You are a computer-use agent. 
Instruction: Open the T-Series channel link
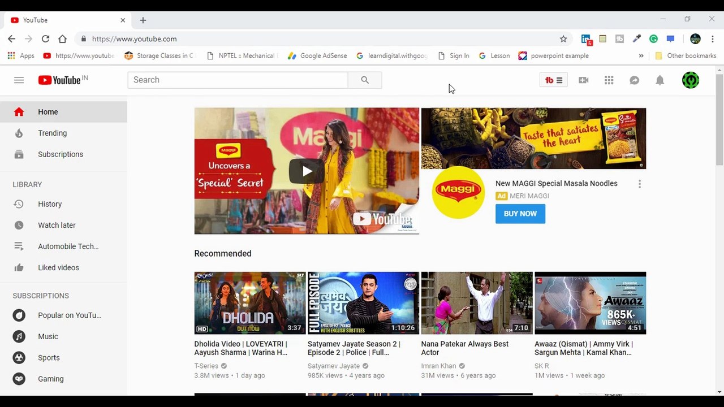[206, 366]
